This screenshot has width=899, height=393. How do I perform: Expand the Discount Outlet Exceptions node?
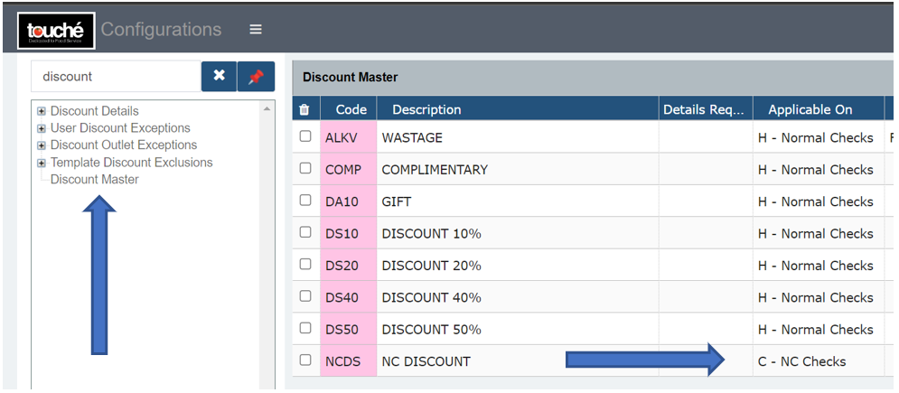click(42, 145)
